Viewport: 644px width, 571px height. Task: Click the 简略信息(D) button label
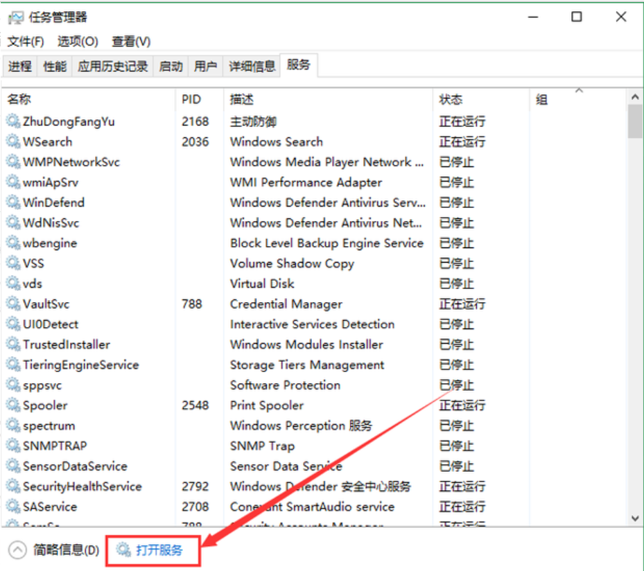(67, 550)
